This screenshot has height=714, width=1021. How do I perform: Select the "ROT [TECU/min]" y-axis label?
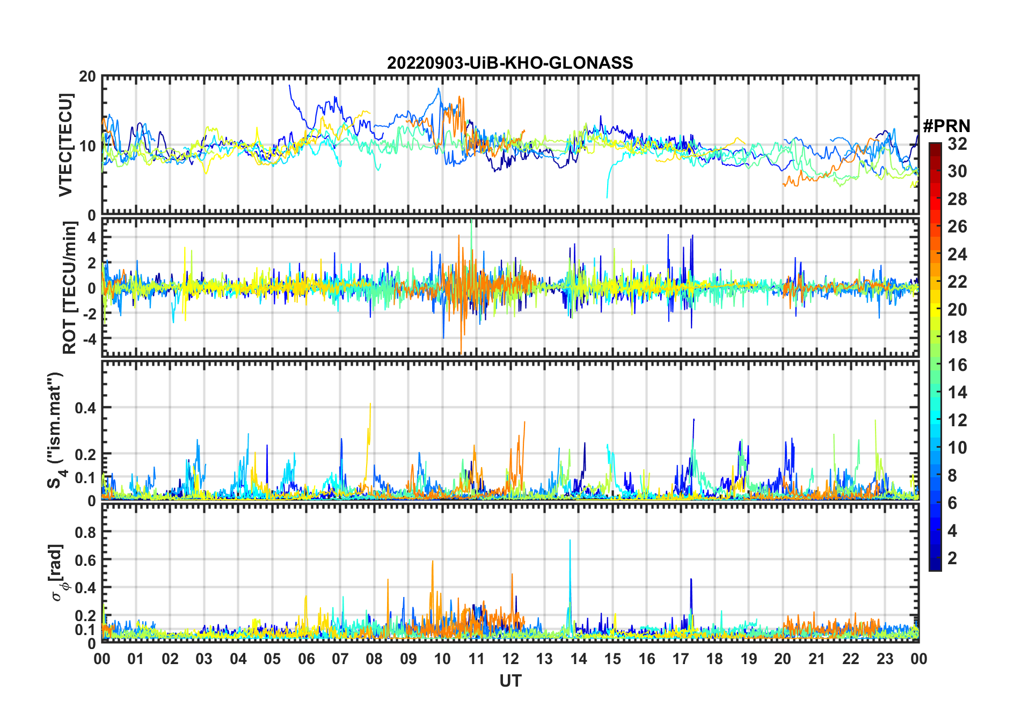(x=69, y=288)
